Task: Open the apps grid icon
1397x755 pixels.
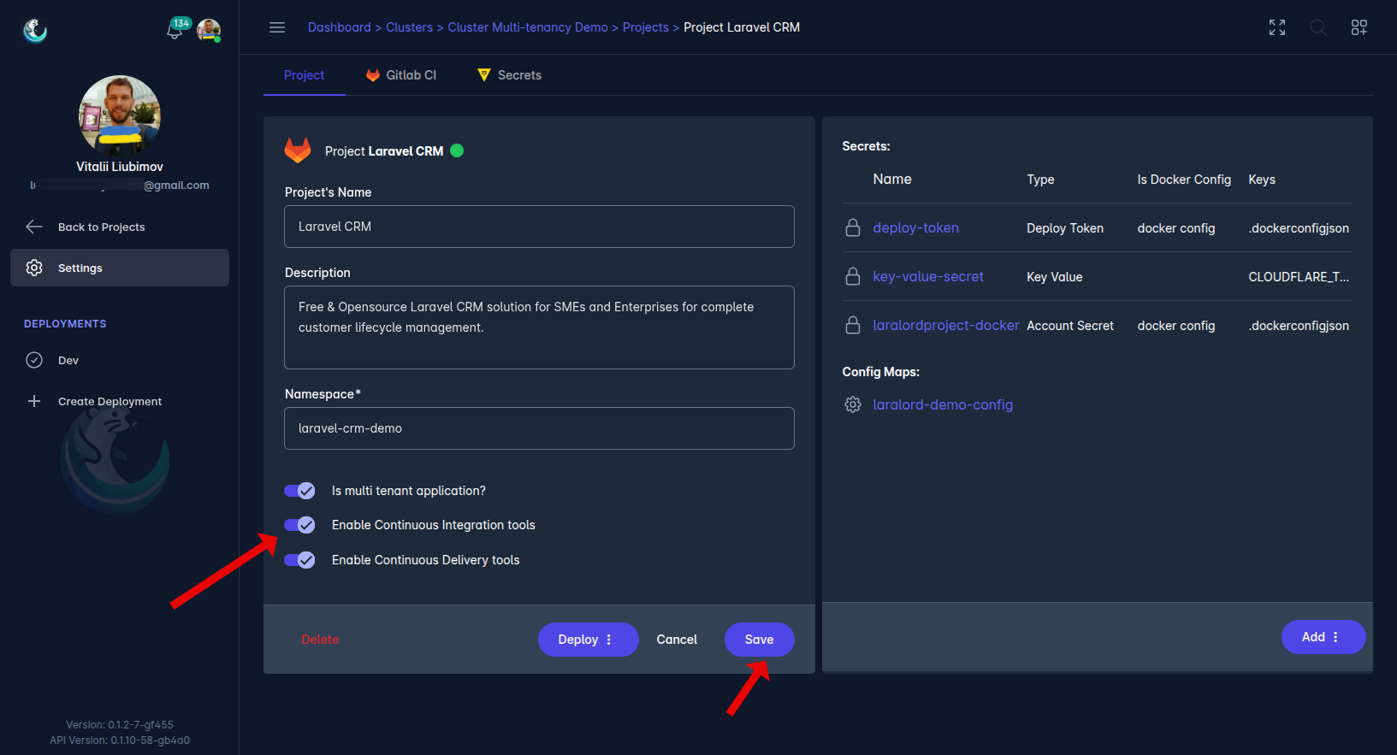Action: 1359,27
